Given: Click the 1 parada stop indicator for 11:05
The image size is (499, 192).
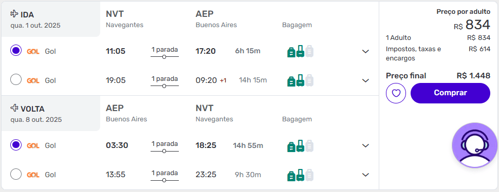Looking at the screenshot, I should [164, 53].
